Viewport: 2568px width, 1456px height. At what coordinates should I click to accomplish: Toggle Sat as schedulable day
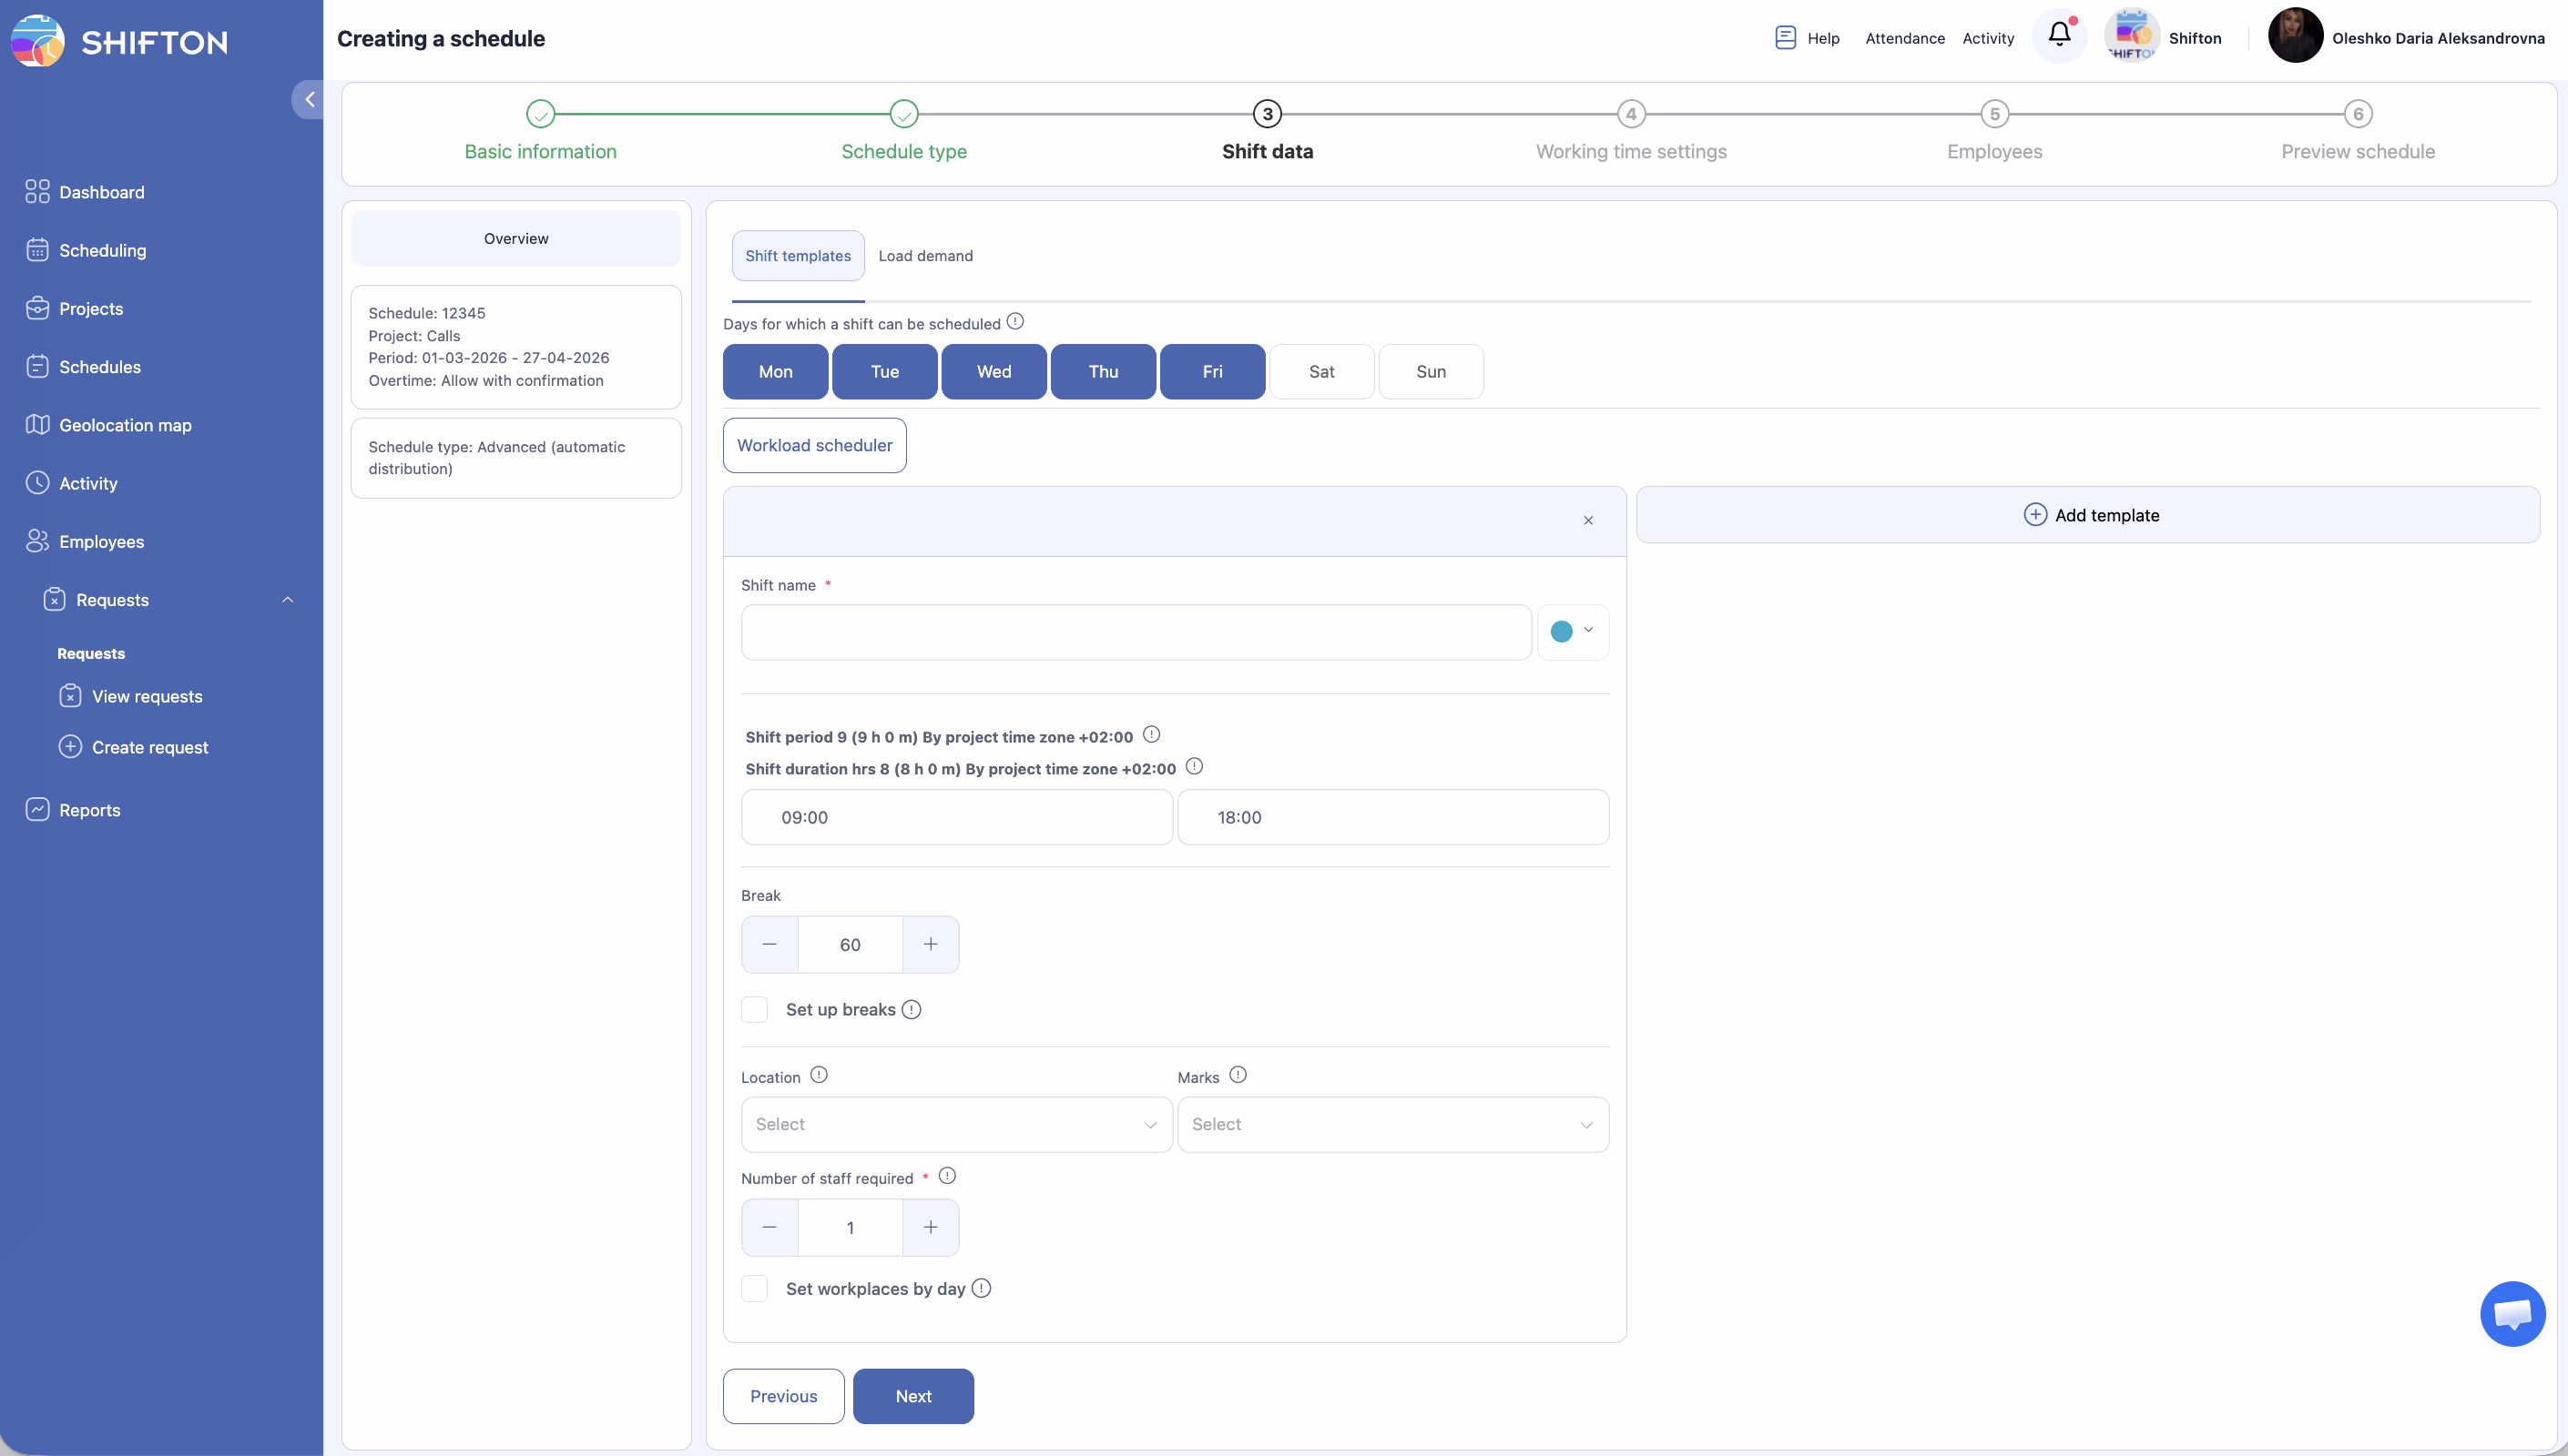point(1321,372)
